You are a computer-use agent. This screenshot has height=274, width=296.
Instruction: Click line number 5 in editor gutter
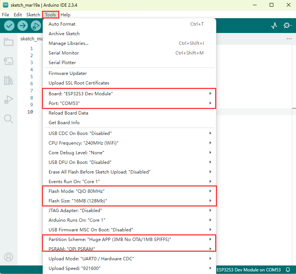[x=31, y=76]
